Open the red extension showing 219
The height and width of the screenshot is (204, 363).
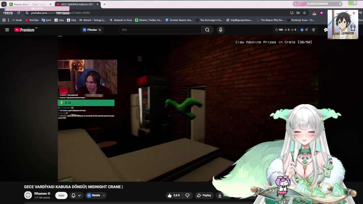[x=314, y=13]
